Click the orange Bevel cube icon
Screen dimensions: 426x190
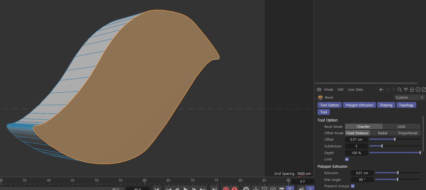coord(320,97)
